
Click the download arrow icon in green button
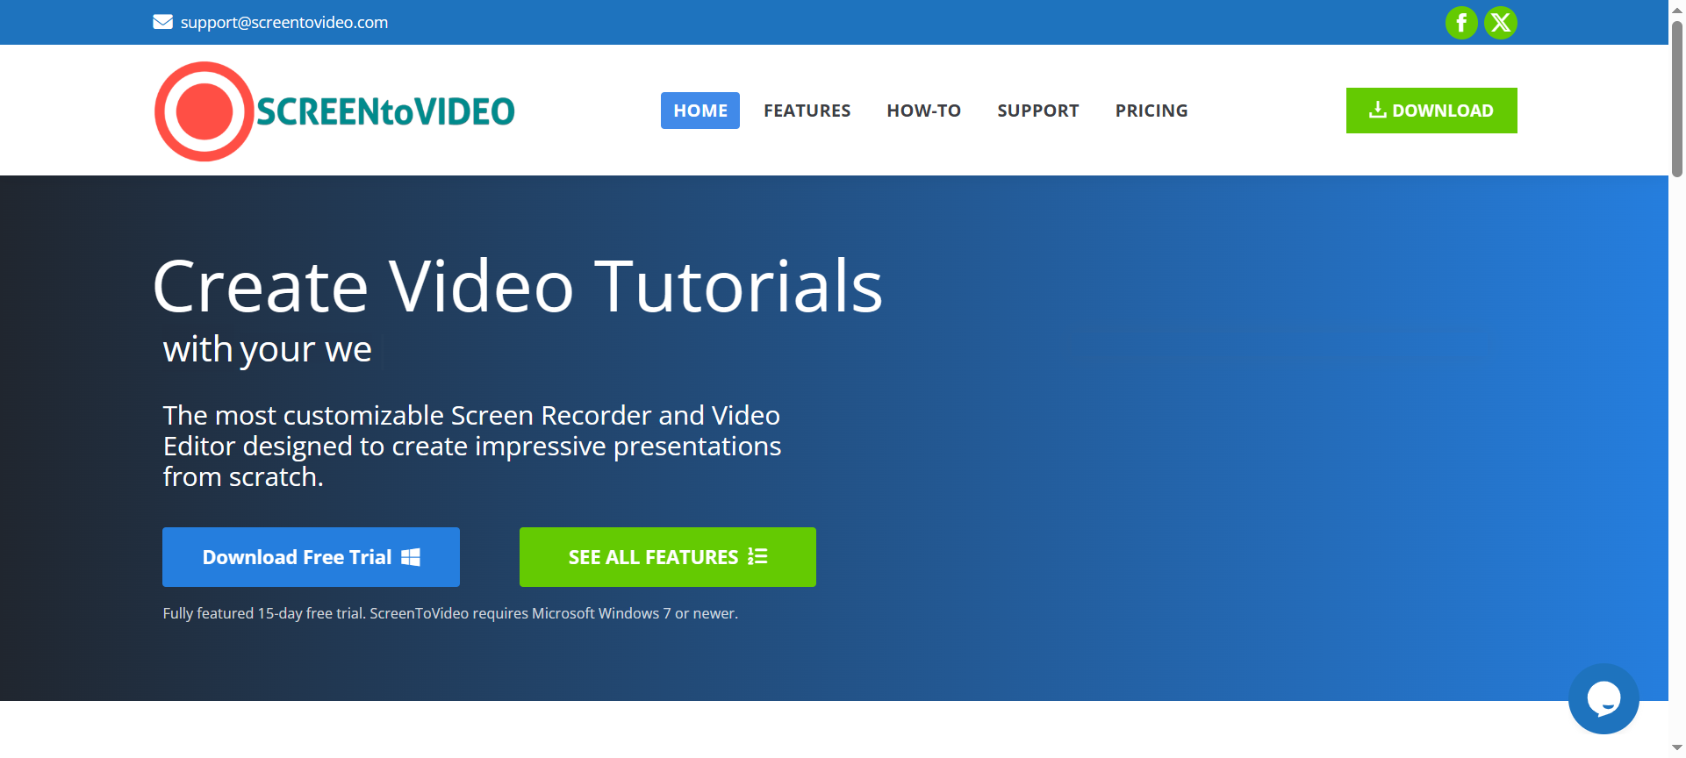tap(1377, 110)
